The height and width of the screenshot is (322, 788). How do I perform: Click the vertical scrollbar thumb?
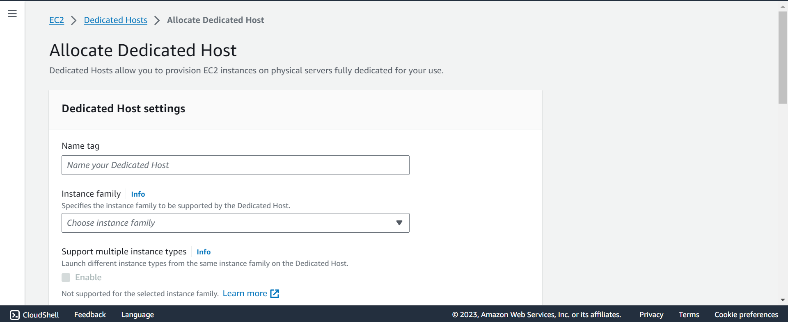point(783,57)
